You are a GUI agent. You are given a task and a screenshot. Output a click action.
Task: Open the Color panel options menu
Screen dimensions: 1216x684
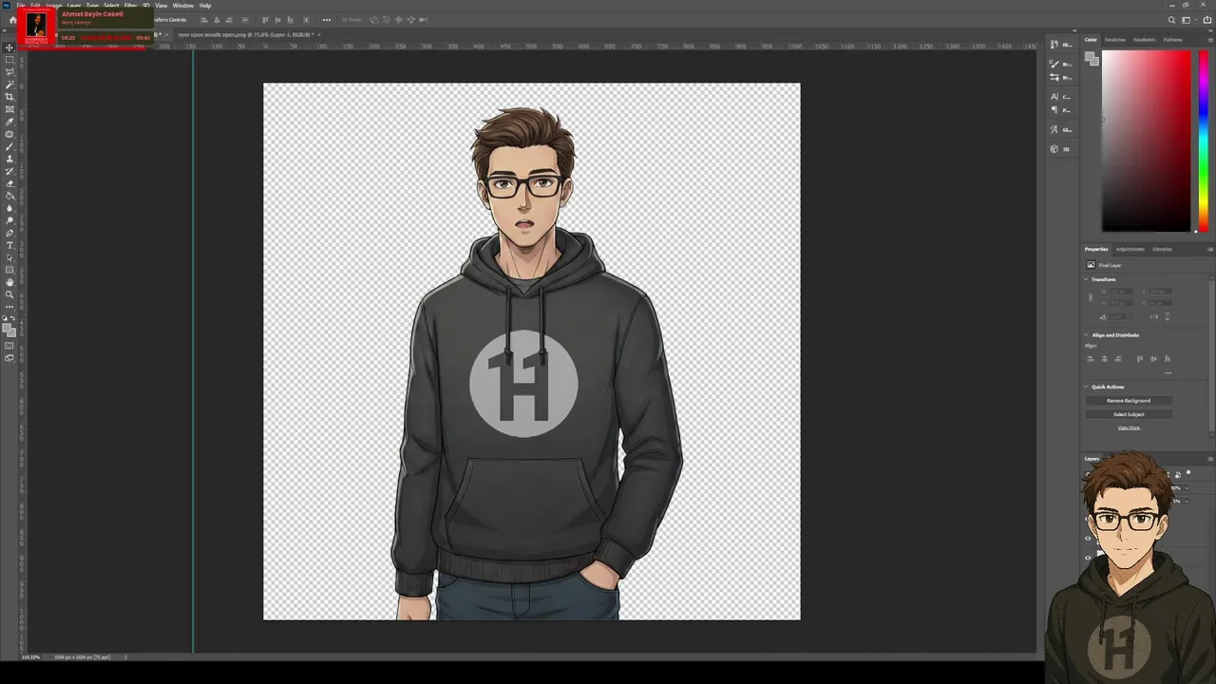point(1210,40)
